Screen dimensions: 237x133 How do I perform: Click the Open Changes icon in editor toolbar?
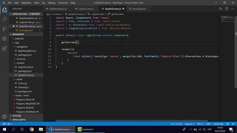click(221, 9)
